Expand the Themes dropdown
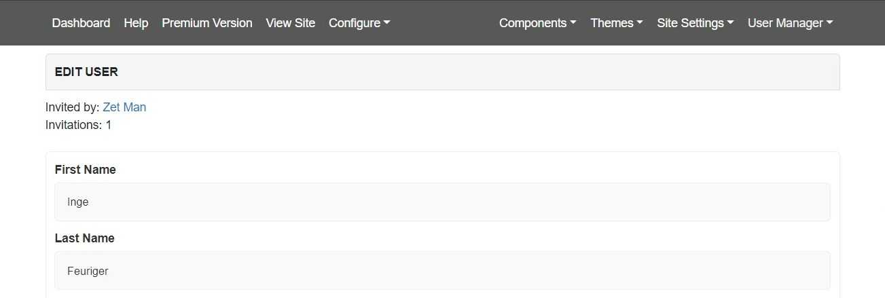The image size is (885, 298). pos(617,23)
